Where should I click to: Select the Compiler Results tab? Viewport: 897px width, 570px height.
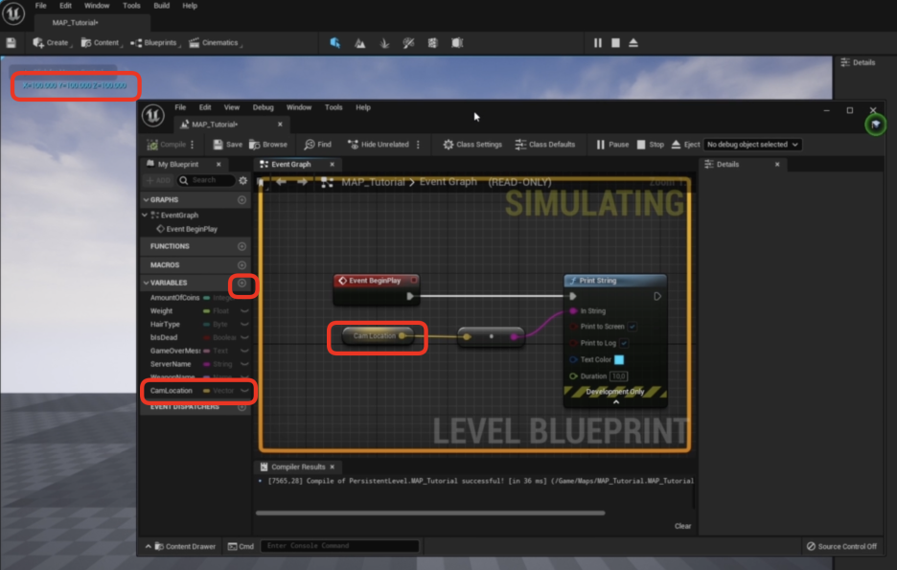click(299, 467)
